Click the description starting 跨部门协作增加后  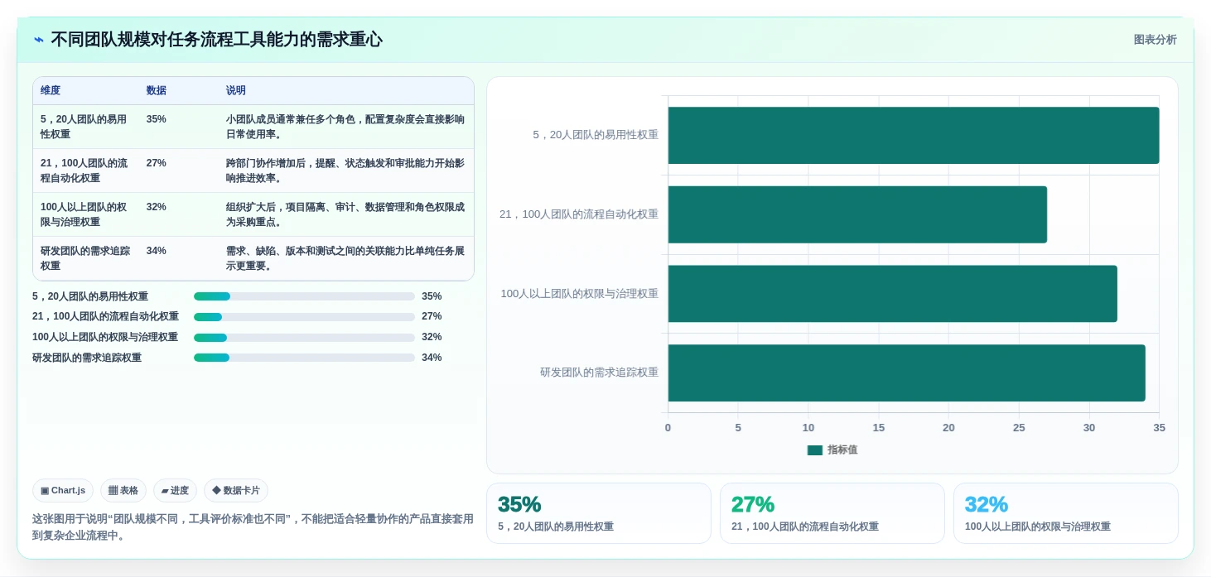pyautogui.click(x=345, y=171)
